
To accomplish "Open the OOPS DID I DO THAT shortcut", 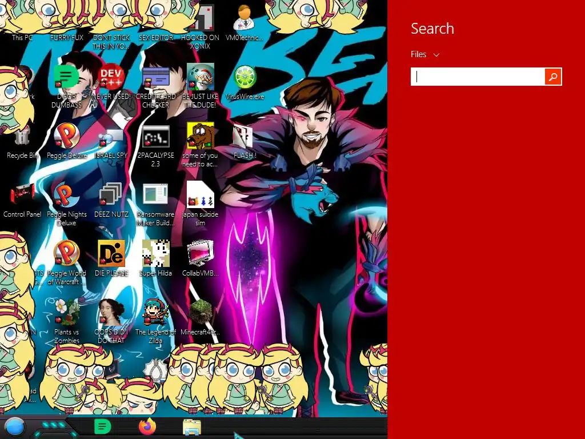I will tap(111, 321).
